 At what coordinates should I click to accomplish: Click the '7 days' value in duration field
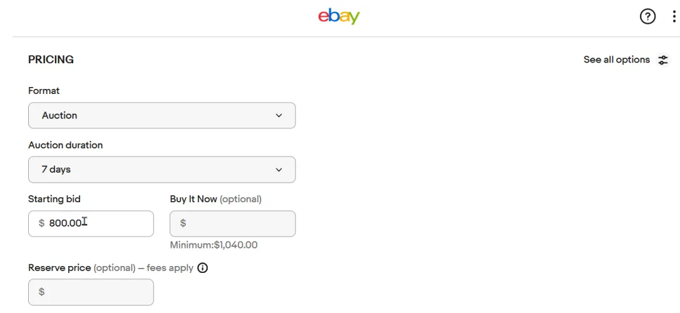(56, 170)
